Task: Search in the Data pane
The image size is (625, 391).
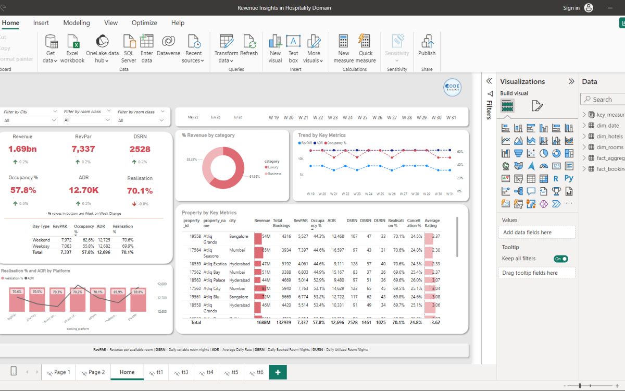Action: pos(603,100)
